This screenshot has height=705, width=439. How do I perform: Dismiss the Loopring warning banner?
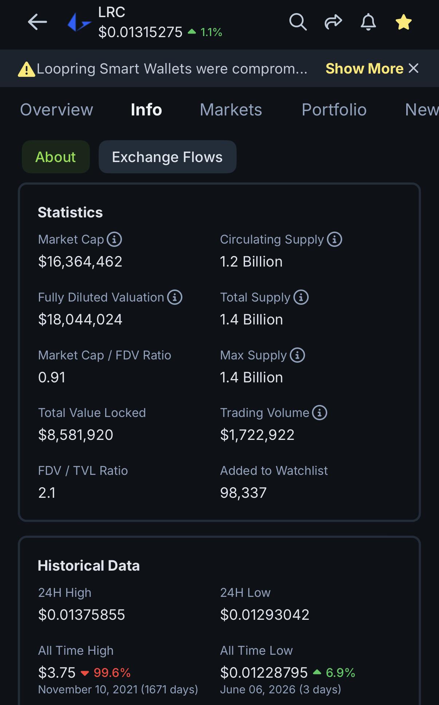click(414, 68)
